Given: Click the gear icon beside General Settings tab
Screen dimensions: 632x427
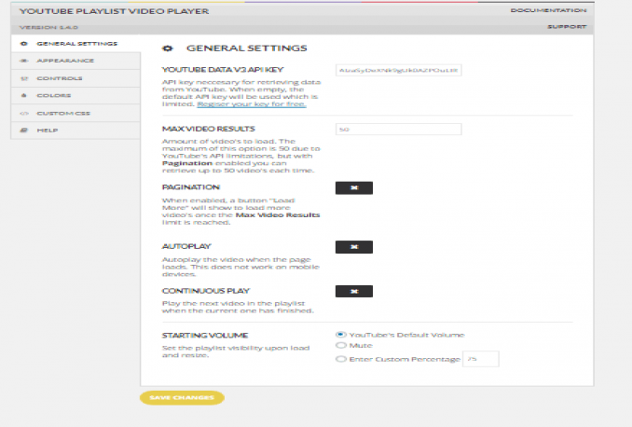Looking at the screenshot, I should tap(24, 44).
